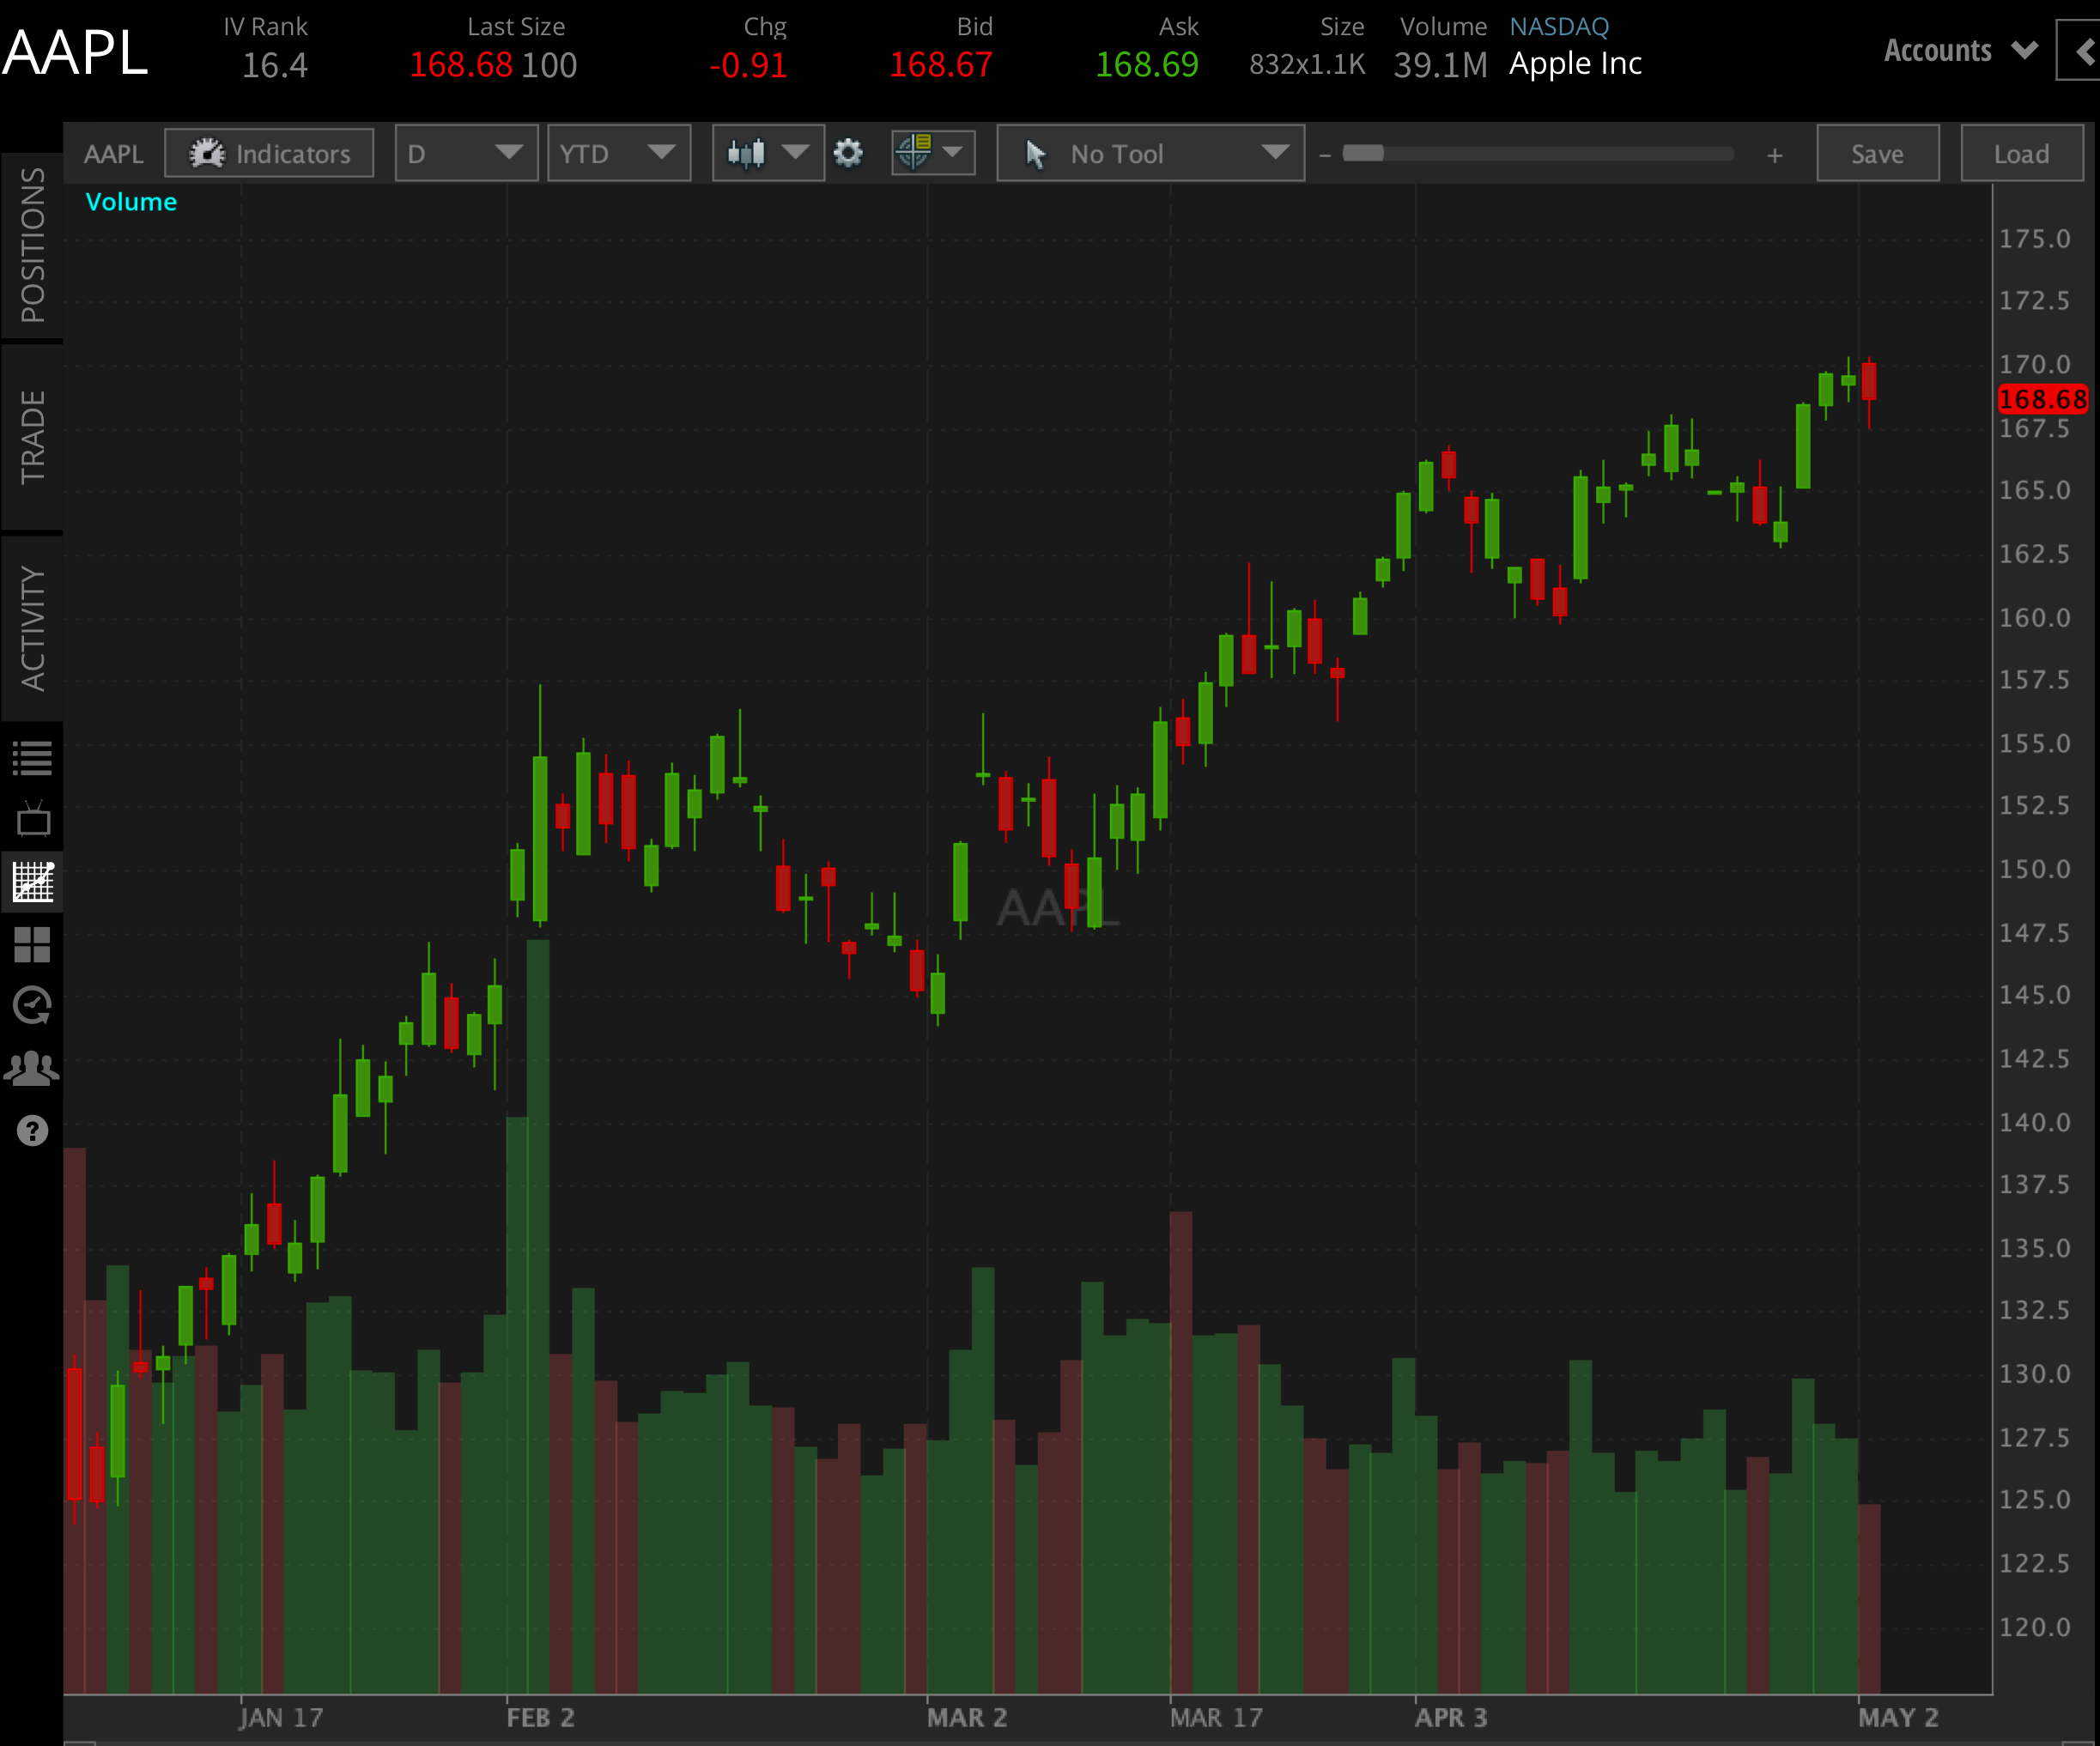Open the four-square grid layout icon
Screen dimensions: 2100x1746
pos(32,944)
